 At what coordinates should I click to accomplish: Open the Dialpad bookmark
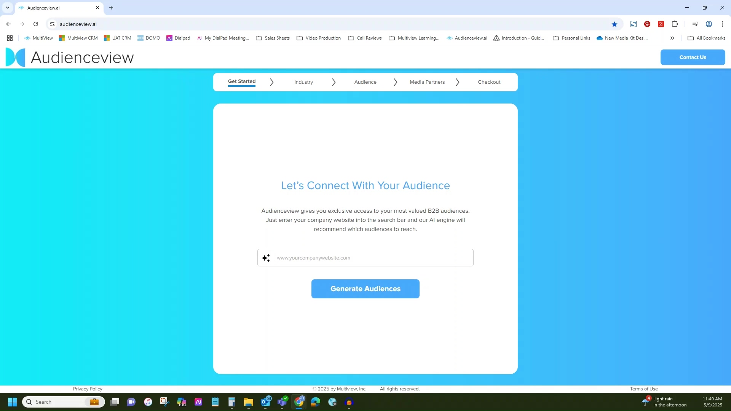click(178, 38)
